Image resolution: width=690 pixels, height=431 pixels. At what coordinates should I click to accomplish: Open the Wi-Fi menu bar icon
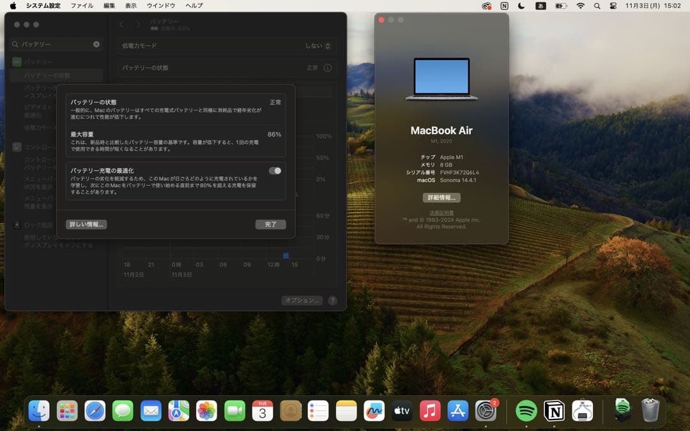[x=580, y=6]
